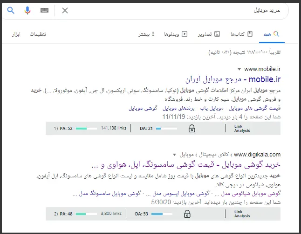Image resolution: width=301 pixels, height=234 pixels.
Task: Click the lock icon in mobile.ir MozBar
Action: [192, 129]
